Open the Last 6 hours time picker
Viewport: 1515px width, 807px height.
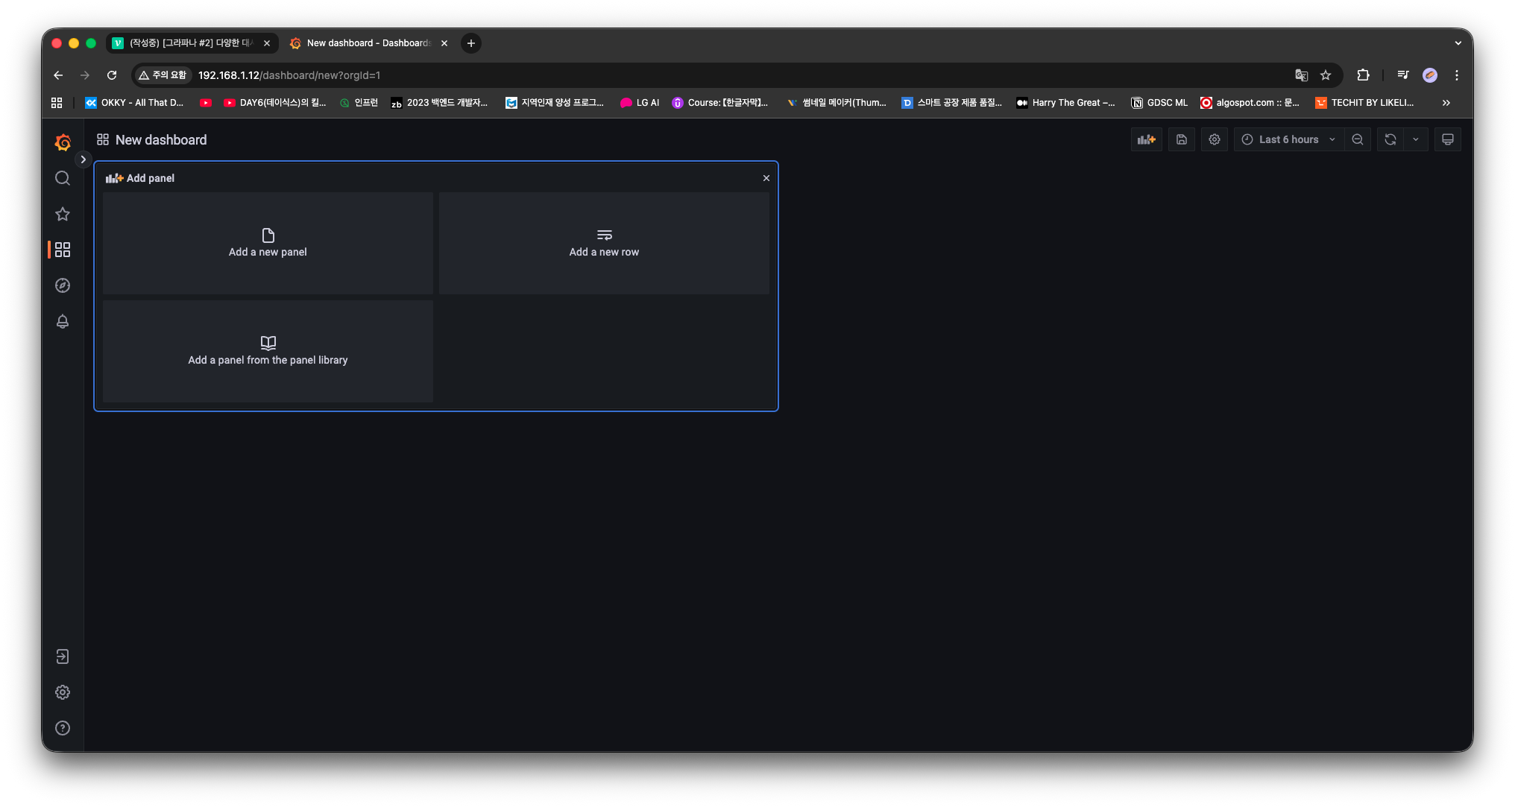click(1288, 139)
